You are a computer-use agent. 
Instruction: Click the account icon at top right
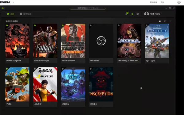point(179,2)
